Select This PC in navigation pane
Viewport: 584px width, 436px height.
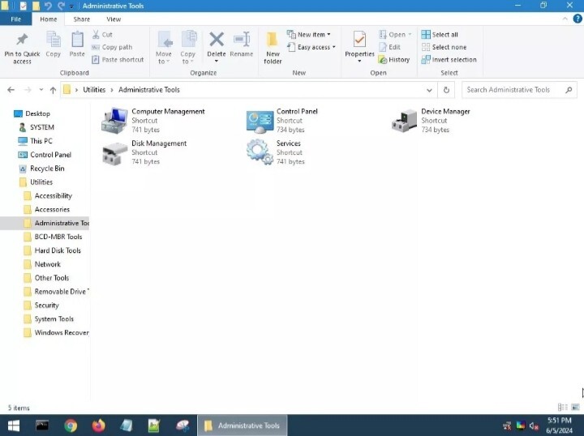[x=36, y=141]
